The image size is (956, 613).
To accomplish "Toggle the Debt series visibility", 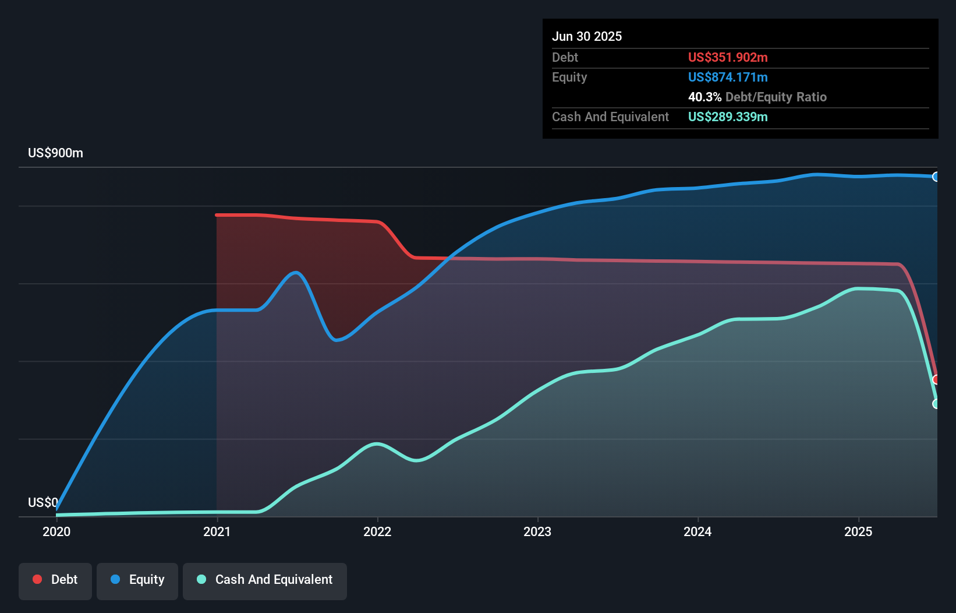I will [55, 579].
